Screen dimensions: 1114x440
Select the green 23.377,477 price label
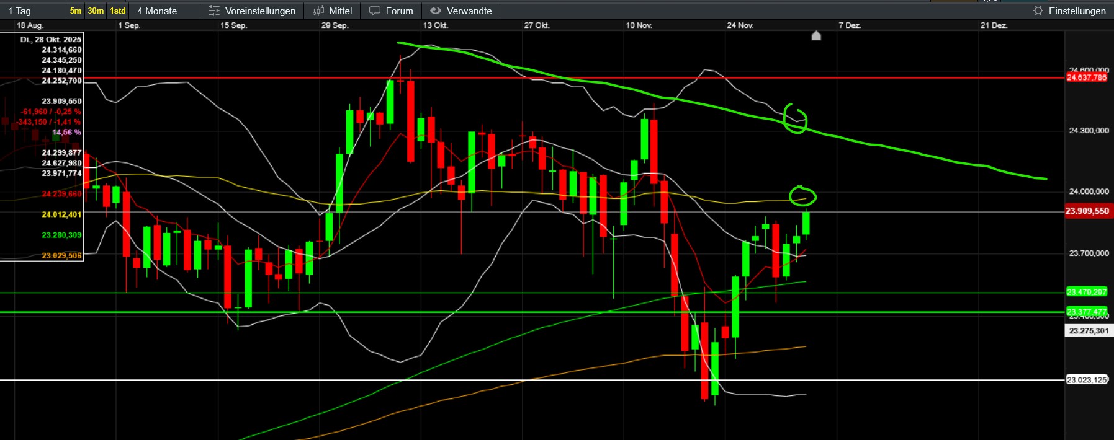(x=1086, y=311)
